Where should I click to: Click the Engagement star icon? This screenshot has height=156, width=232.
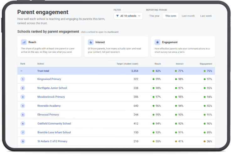point(157,42)
